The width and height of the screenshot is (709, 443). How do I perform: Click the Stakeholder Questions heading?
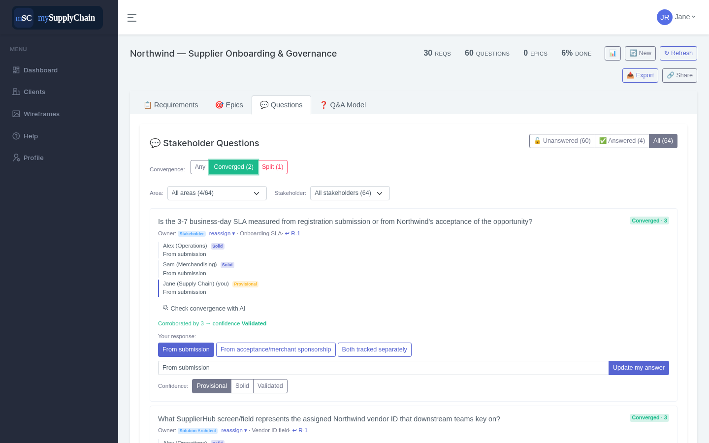tap(204, 143)
